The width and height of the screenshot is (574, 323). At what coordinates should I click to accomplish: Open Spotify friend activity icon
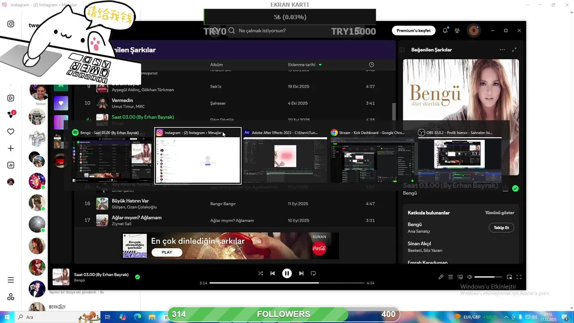click(x=457, y=31)
